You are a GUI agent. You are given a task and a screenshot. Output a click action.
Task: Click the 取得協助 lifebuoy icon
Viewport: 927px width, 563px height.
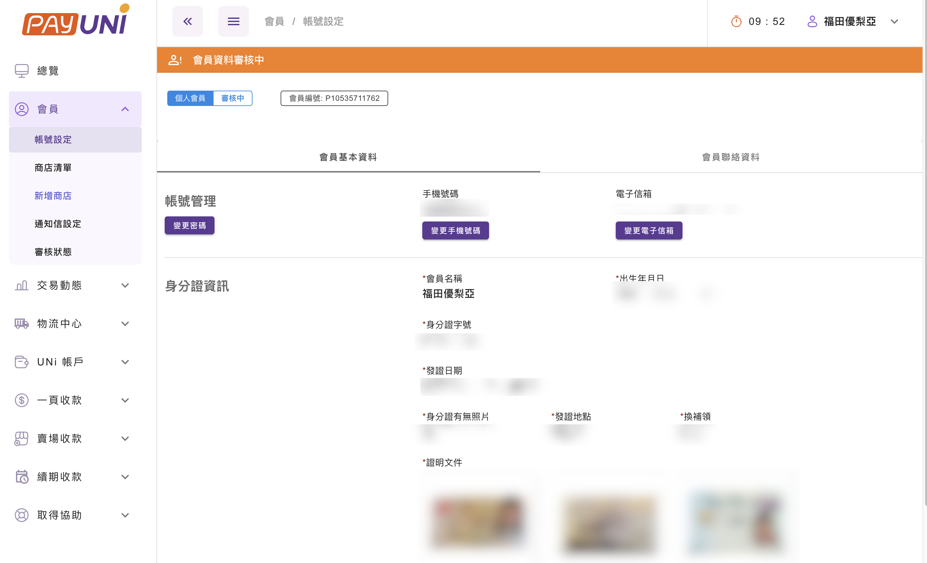(x=21, y=515)
